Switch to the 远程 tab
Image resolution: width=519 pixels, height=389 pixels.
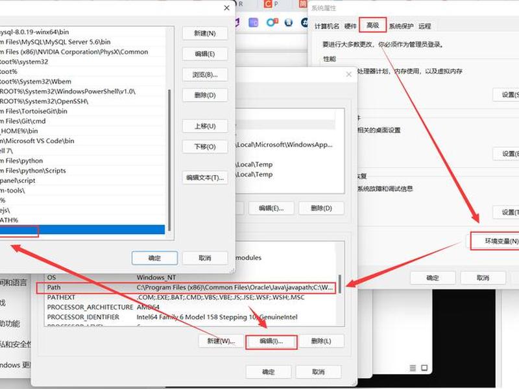(425, 26)
